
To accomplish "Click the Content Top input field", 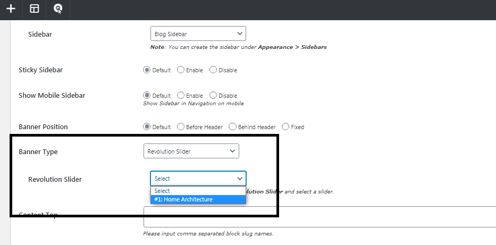I will [319, 217].
